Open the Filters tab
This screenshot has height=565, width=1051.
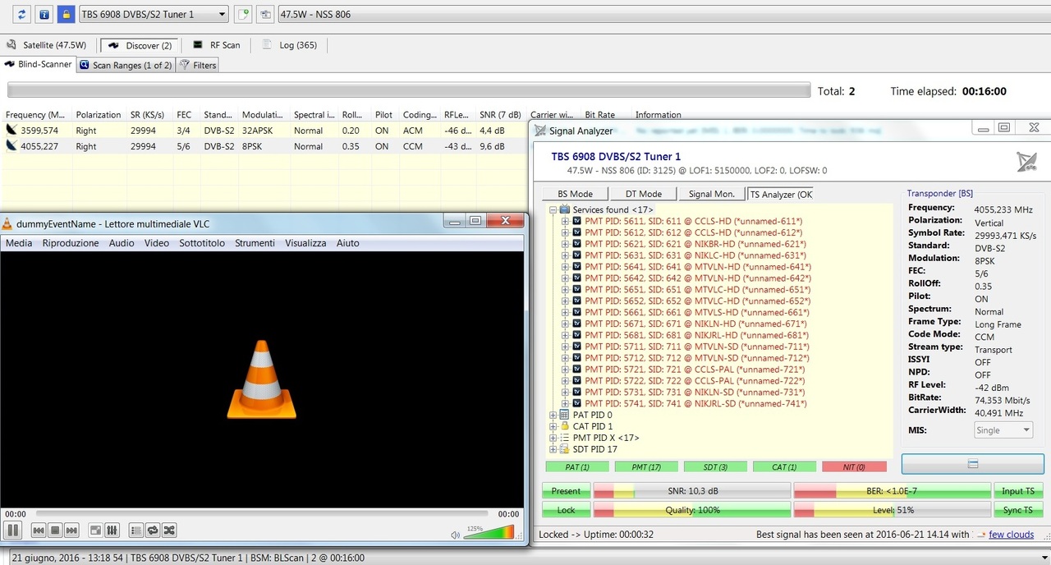198,65
